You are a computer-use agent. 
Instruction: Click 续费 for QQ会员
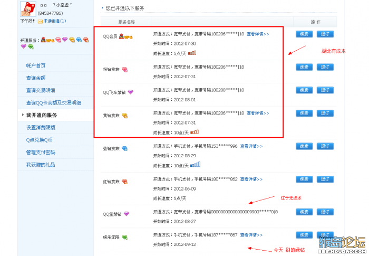304,34
